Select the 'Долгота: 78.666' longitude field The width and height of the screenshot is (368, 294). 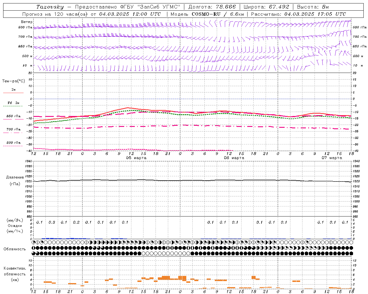point(212,7)
